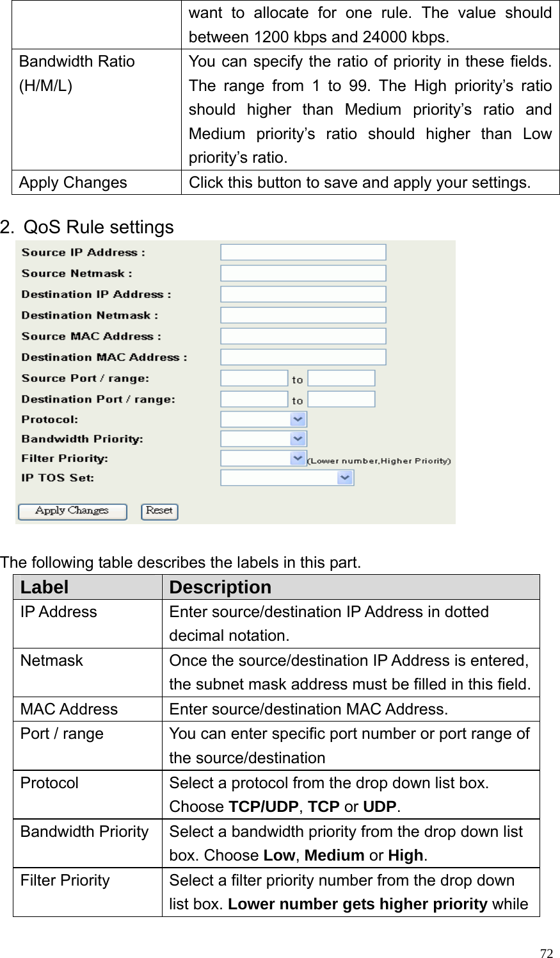Click the Destination IP Address field

303,294
